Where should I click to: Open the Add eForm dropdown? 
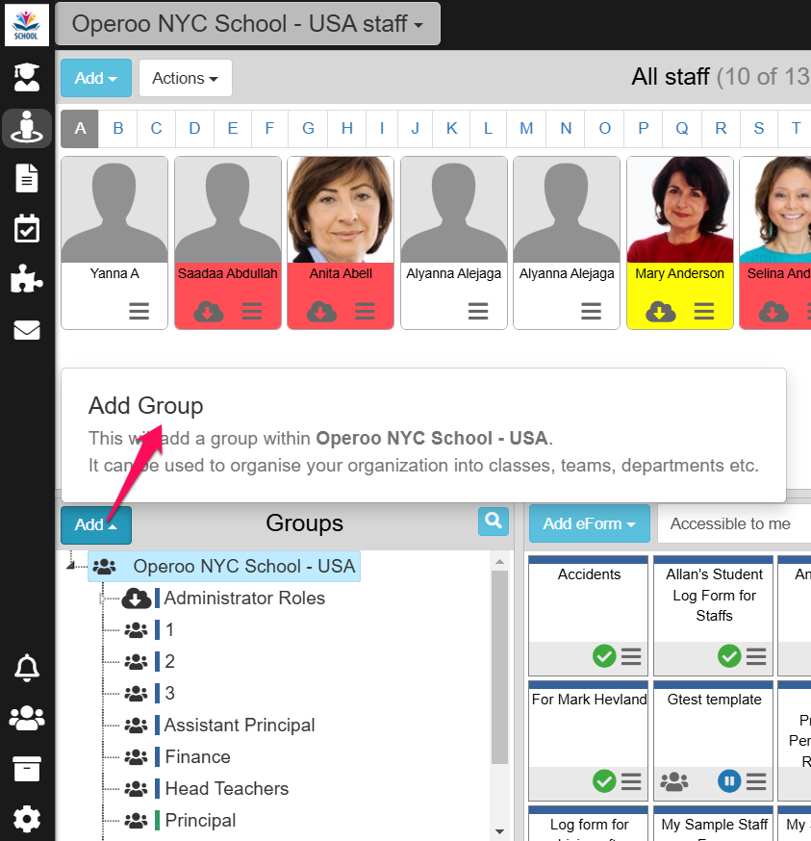point(590,523)
